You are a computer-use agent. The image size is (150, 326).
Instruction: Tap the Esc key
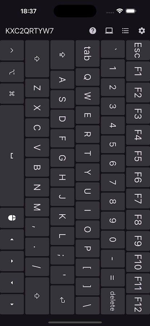(138, 50)
